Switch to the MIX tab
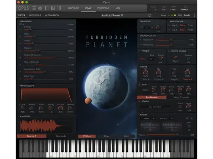 tap(118, 8)
